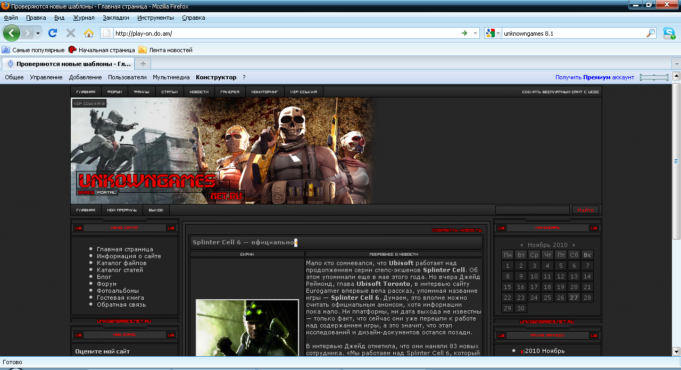681x370 pixels.
Task: Click the Splinter Cell news screenshot thumbnail
Action: [x=247, y=327]
